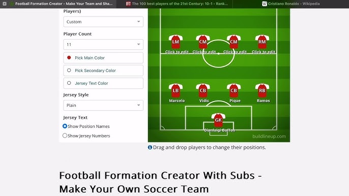
Task: Click the LM jersey icon
Action: pos(176,42)
